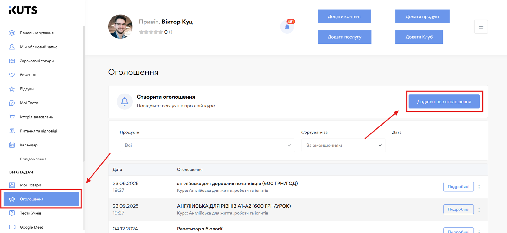The image size is (507, 233).
Task: Open Бажання menu item
Action: (28, 75)
